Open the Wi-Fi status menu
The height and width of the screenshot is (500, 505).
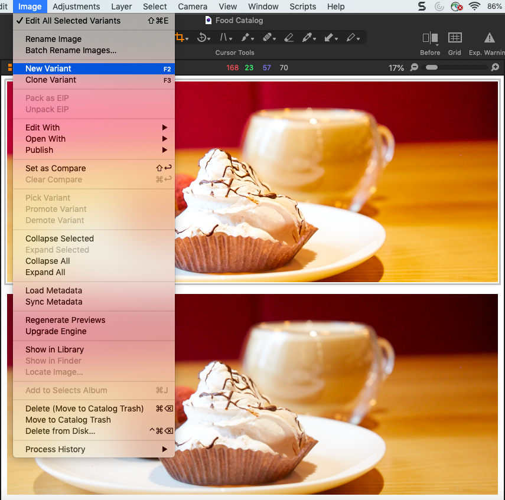click(474, 6)
